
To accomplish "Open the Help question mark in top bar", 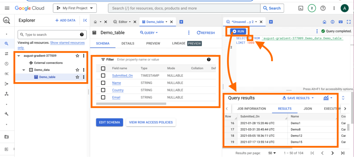I will pyautogui.click(x=323, y=8).
